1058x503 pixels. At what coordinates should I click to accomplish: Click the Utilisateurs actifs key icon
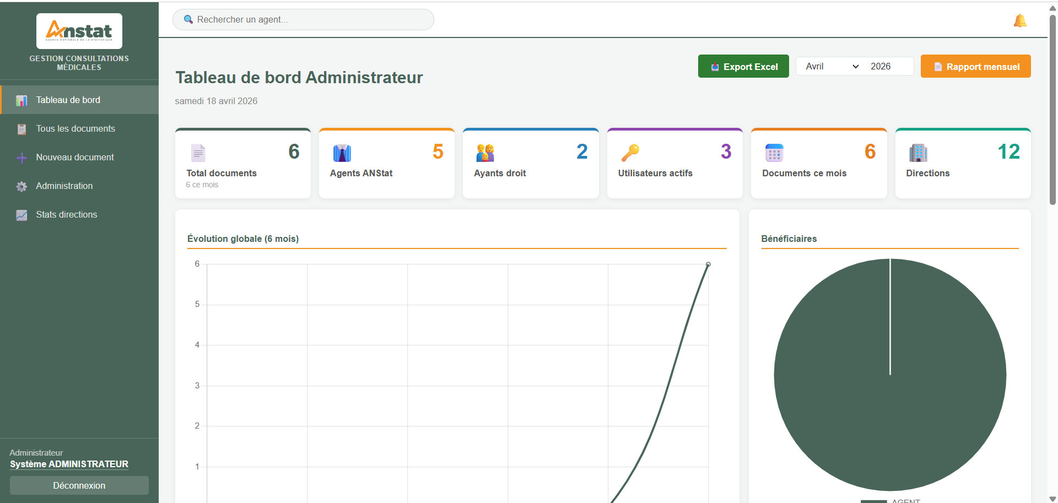pyautogui.click(x=630, y=153)
